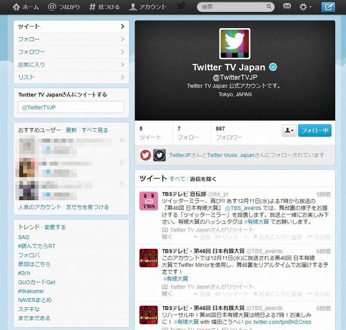Image resolution: width=346 pixels, height=330 pixels.
Task: Open the @ つながり connect tab
Action: (x=64, y=7)
